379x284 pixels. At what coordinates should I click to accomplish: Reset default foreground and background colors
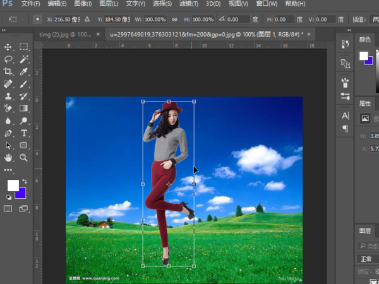pos(8,196)
